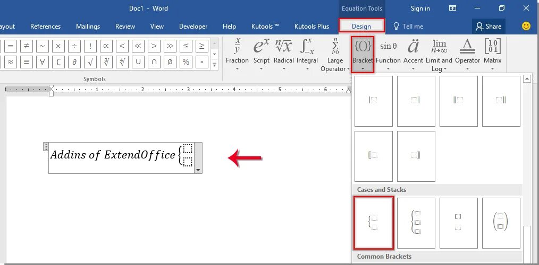The height and width of the screenshot is (265, 539).
Task: Insert the fourth root symbol
Action: tap(122, 62)
